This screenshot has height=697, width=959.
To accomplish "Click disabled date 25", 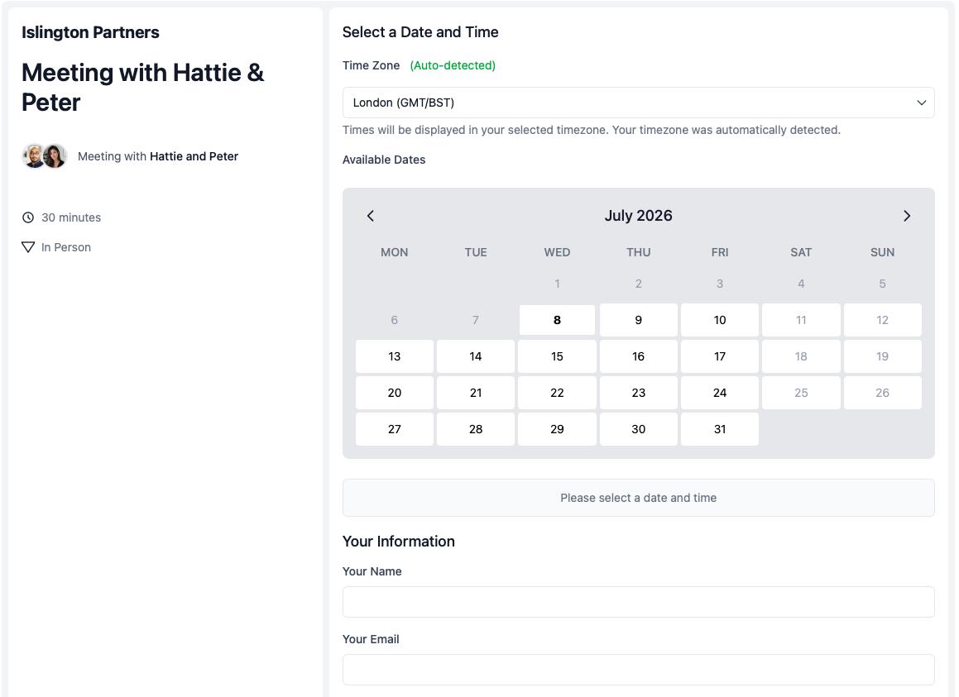I will [801, 393].
